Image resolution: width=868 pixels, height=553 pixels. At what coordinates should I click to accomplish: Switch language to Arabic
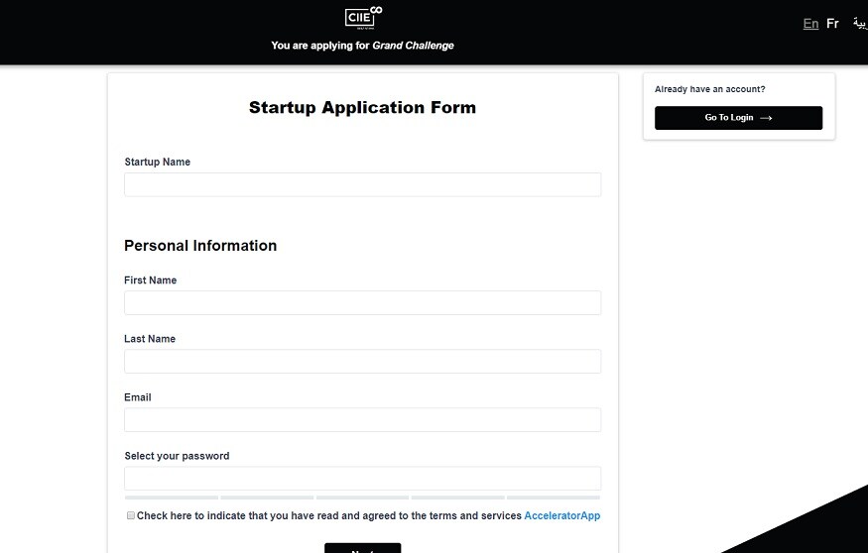pyautogui.click(x=860, y=23)
